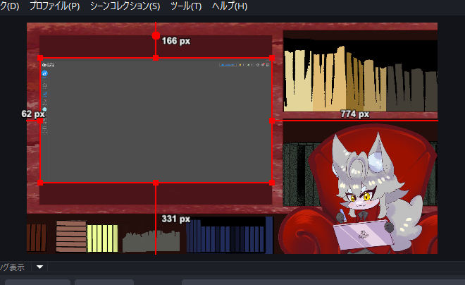
Task: Open the プロファイル(P) menu
Action: [x=54, y=6]
